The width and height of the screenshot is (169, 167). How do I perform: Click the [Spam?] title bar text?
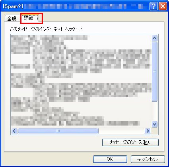pyautogui.click(x=13, y=6)
